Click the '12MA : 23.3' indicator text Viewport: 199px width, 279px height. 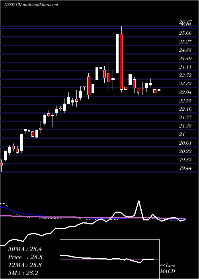click(25, 265)
